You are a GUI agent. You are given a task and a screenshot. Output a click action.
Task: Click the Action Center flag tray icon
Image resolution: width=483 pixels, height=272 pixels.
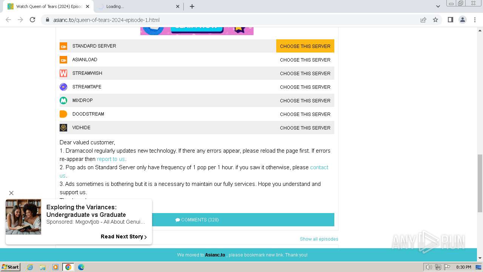[447, 267]
